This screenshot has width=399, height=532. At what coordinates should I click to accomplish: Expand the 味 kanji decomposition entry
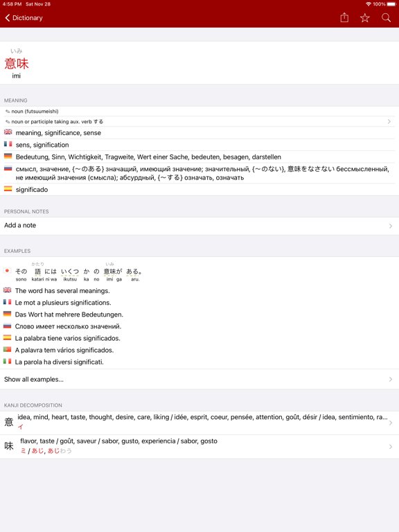click(199, 447)
